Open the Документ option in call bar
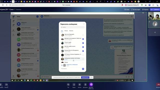This screenshot has height=90, width=160. point(85,85)
